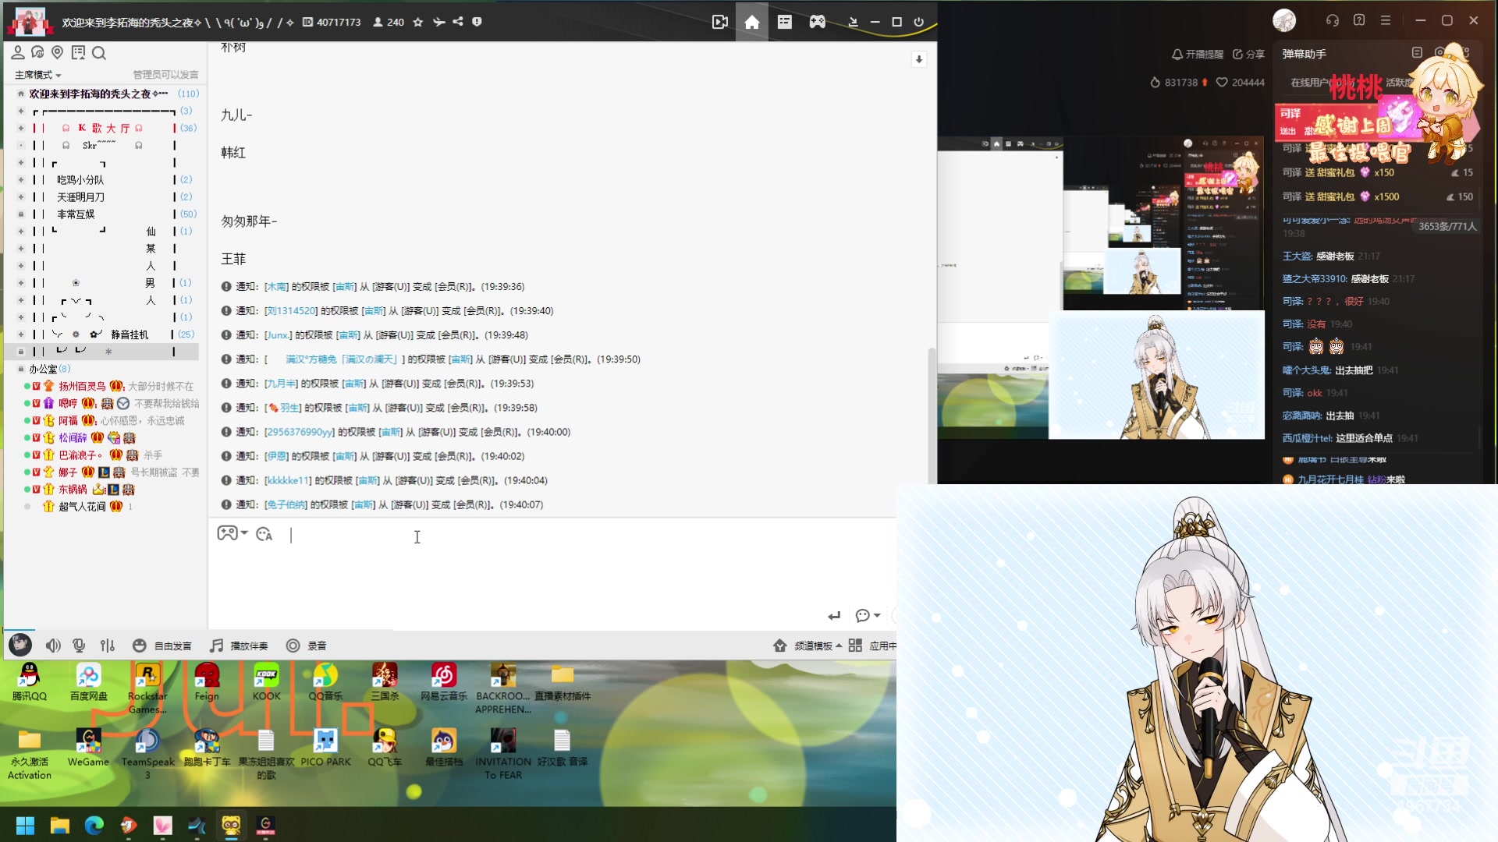This screenshot has height=842, width=1498.
Task: Open the gamepad games tab in the YY title bar
Action: point(817,22)
